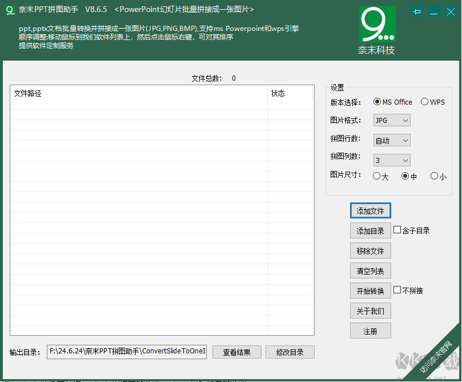Click the 移除文件 button
The height and width of the screenshot is (382, 462).
click(x=371, y=250)
